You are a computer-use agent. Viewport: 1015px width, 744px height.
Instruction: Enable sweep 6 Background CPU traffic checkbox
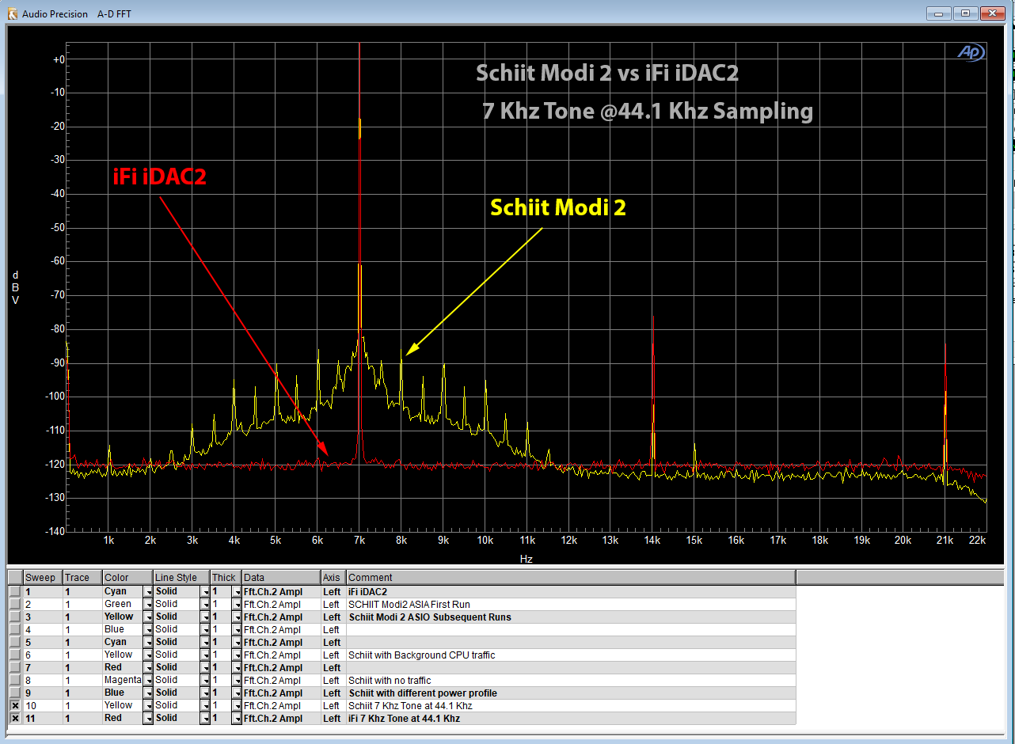pos(15,655)
